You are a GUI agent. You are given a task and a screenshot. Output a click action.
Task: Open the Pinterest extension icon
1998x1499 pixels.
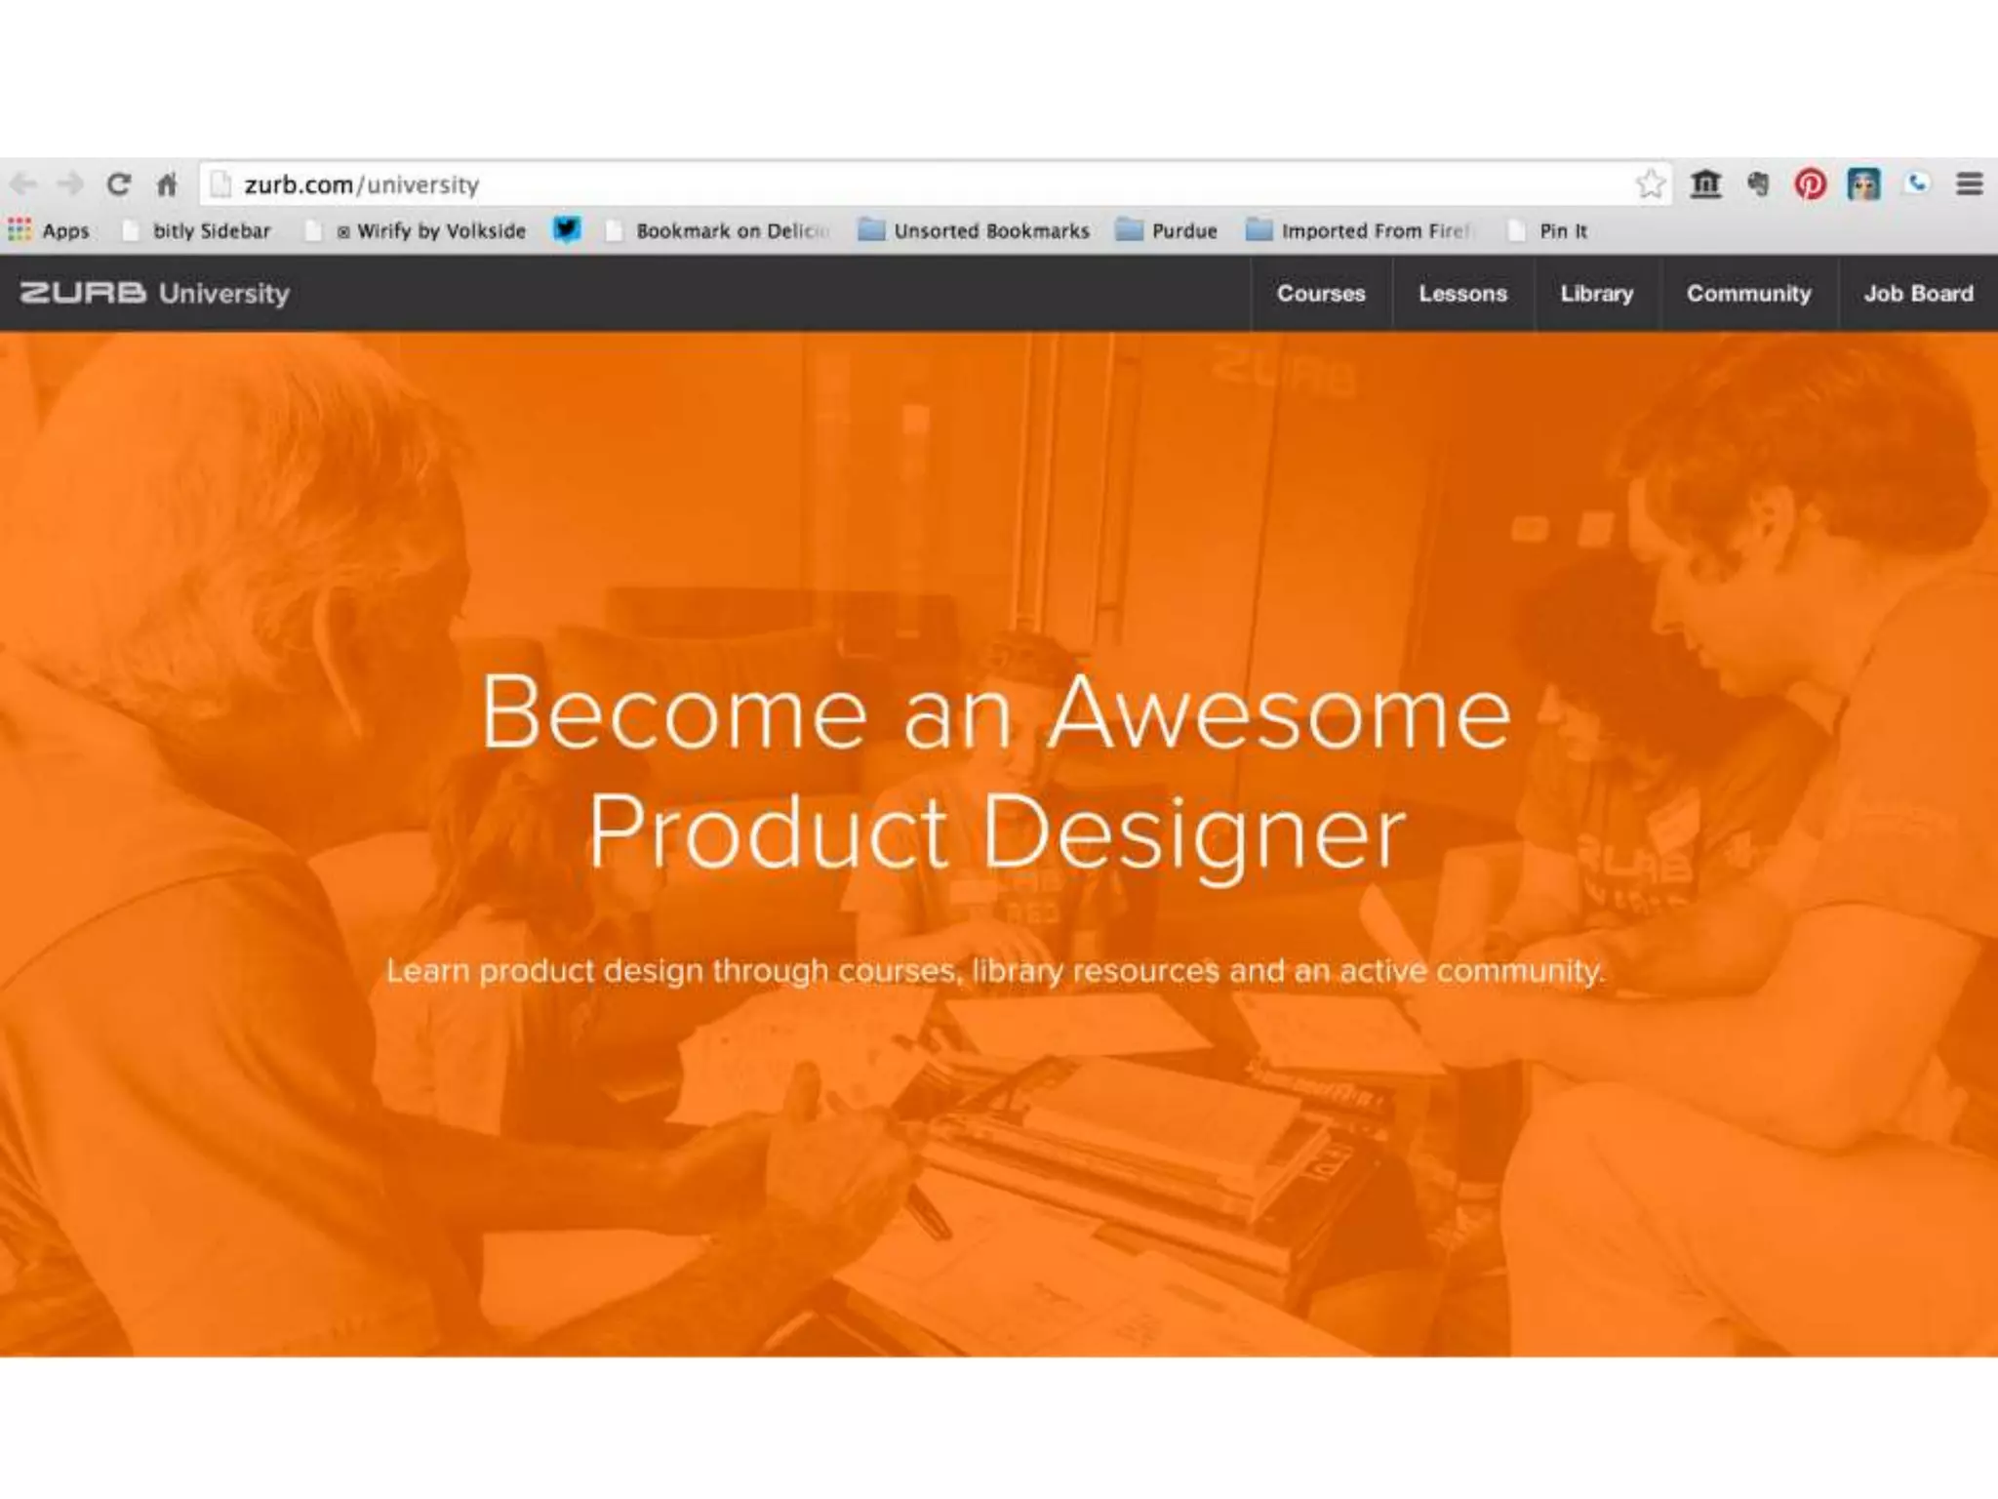coord(1811,183)
